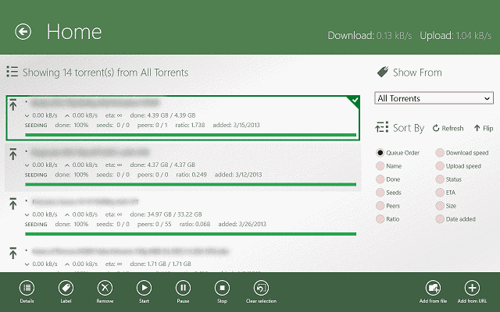Image resolution: width=500 pixels, height=312 pixels.
Task: Click the Sort By icon
Action: [382, 127]
